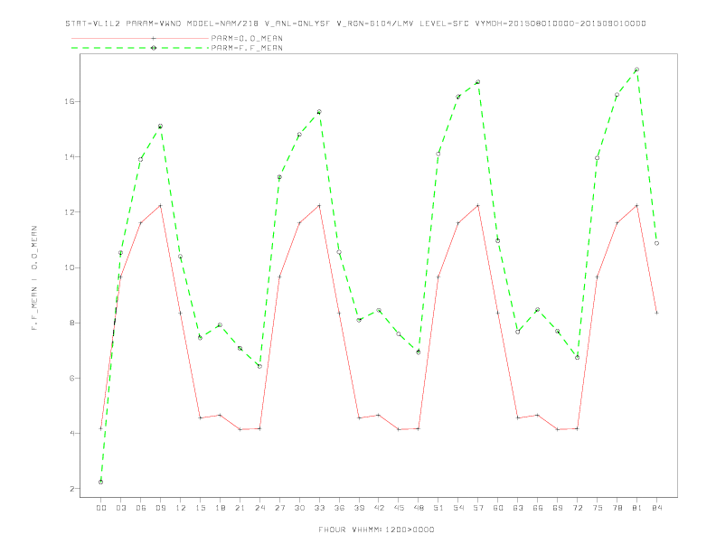Screen dimensions: 716x553
Task: Click the green dashed line legend sample
Action: (140, 48)
